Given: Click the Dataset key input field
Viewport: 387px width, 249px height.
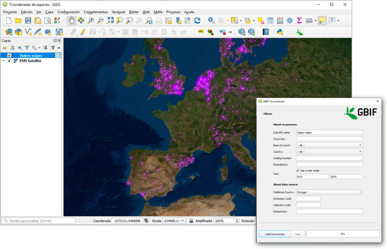Looking at the screenshot, I should [x=329, y=211].
